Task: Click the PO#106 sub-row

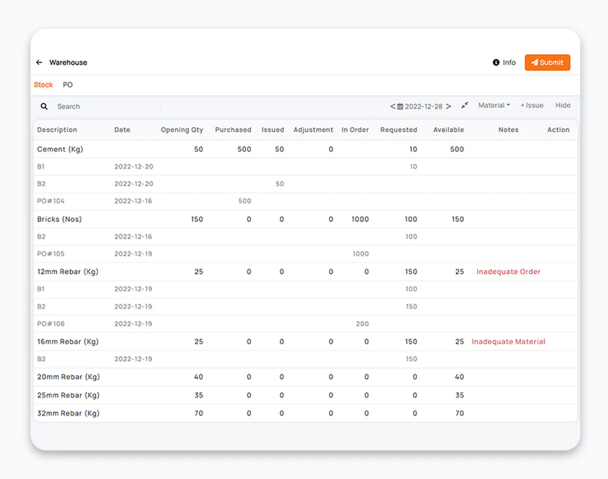Action: (305, 324)
